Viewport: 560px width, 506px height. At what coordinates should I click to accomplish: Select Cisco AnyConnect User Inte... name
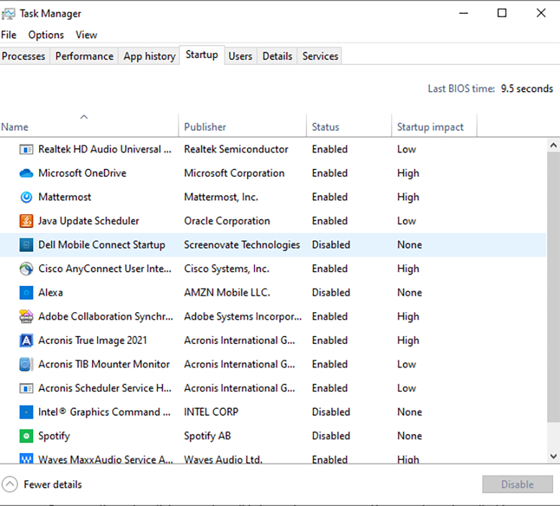(105, 269)
